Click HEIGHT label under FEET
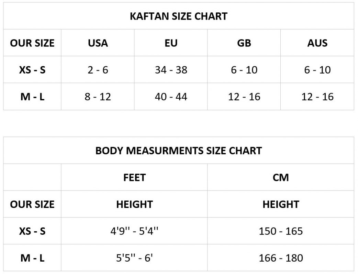Screen dimensions: 358x275 [x=134, y=204]
